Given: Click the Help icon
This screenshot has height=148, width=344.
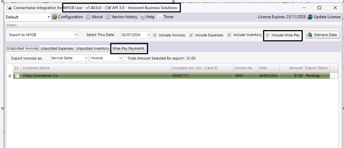Looking at the screenshot, I should [143, 17].
